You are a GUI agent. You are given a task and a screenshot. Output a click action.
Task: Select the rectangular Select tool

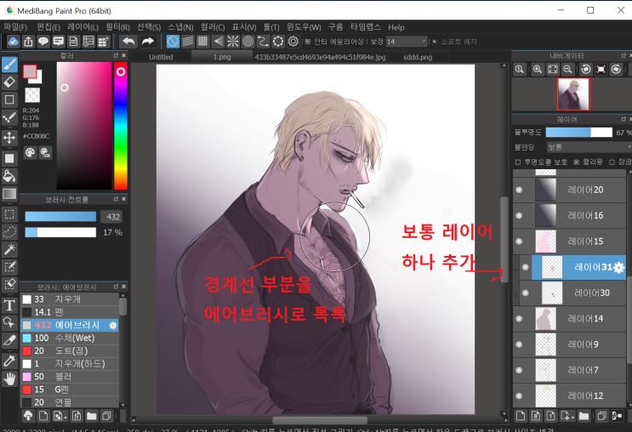click(x=9, y=214)
